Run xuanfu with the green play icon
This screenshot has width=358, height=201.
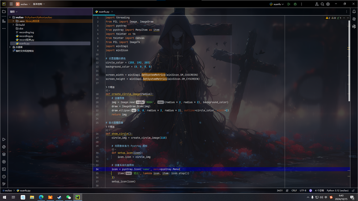click(x=289, y=4)
